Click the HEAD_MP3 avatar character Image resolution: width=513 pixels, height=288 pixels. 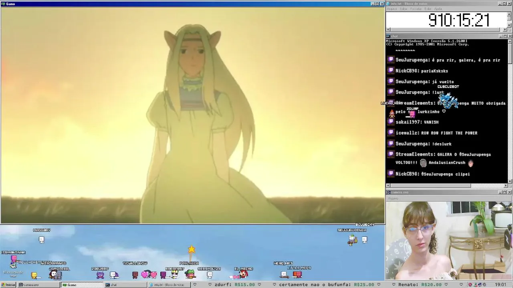284,274
